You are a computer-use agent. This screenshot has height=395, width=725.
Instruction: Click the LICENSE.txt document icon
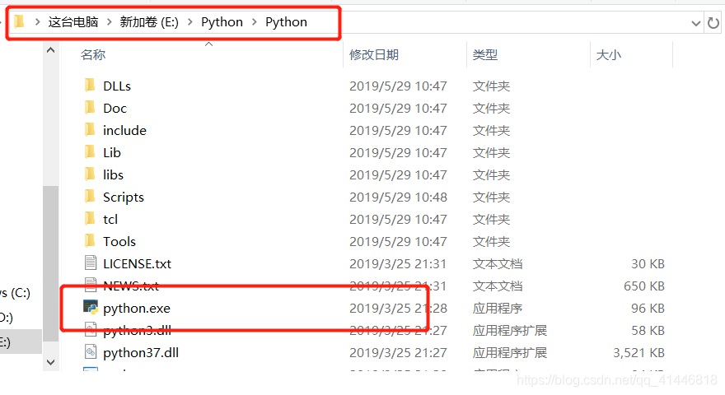click(91, 263)
